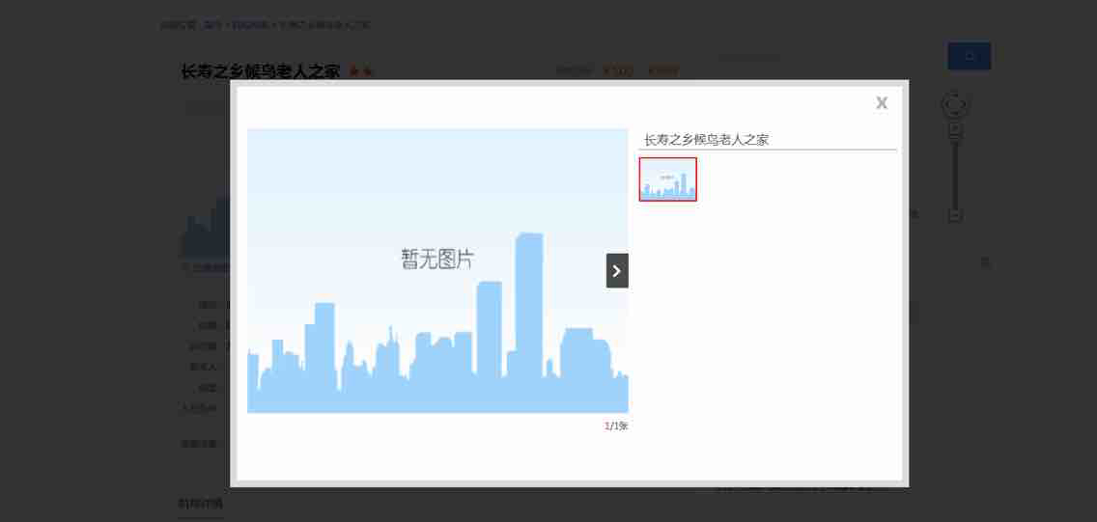
Task: Click the small icon below the zoom slider
Action: click(x=985, y=262)
